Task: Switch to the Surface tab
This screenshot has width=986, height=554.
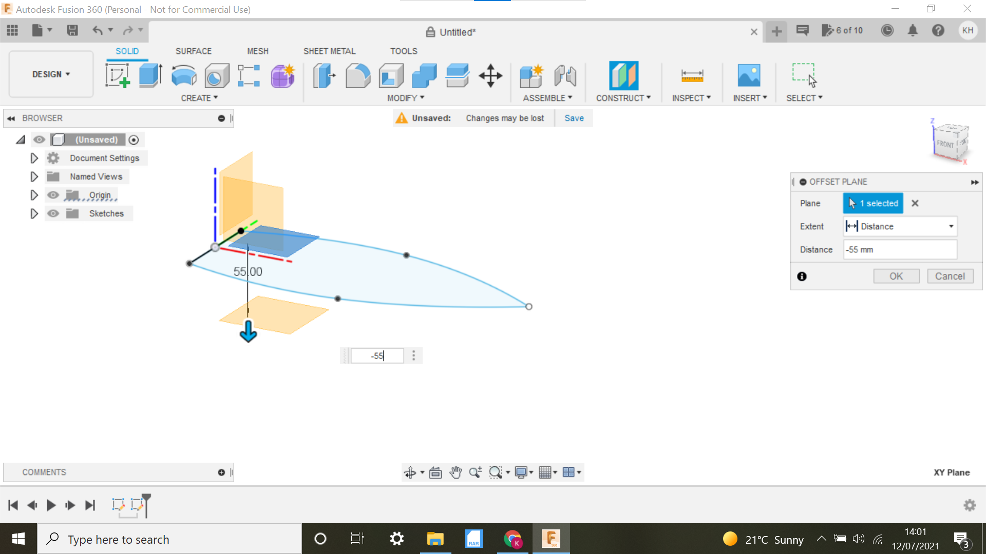Action: click(193, 51)
